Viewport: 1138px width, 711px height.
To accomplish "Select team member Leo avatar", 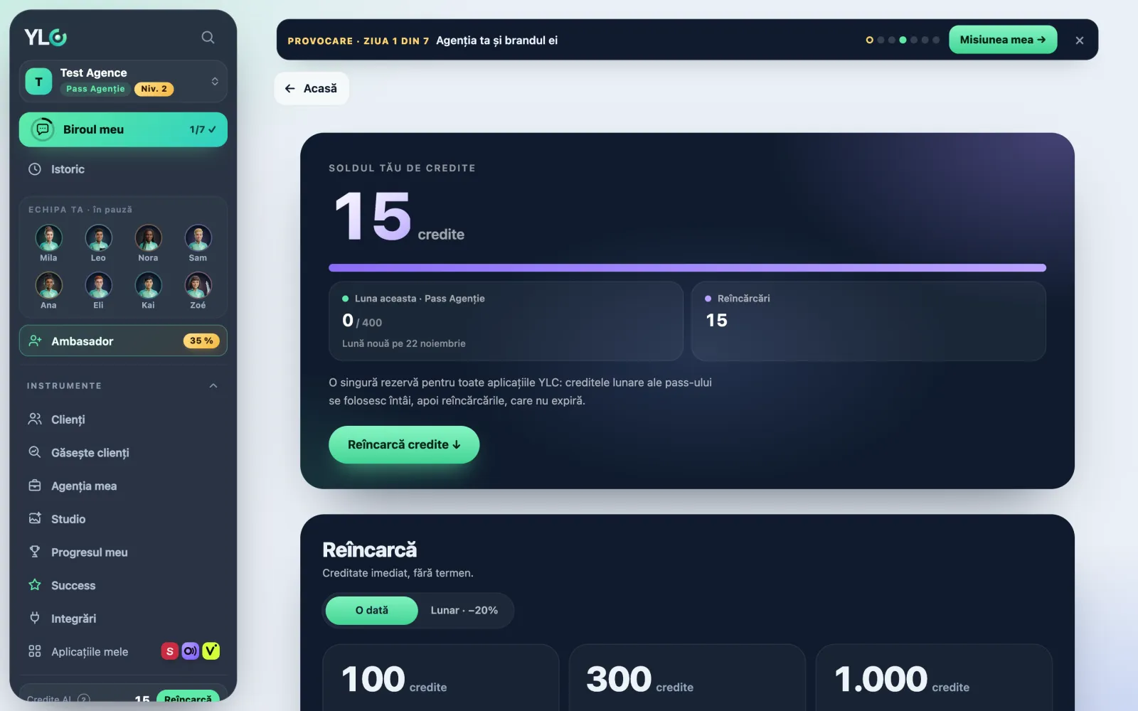I will [98, 238].
